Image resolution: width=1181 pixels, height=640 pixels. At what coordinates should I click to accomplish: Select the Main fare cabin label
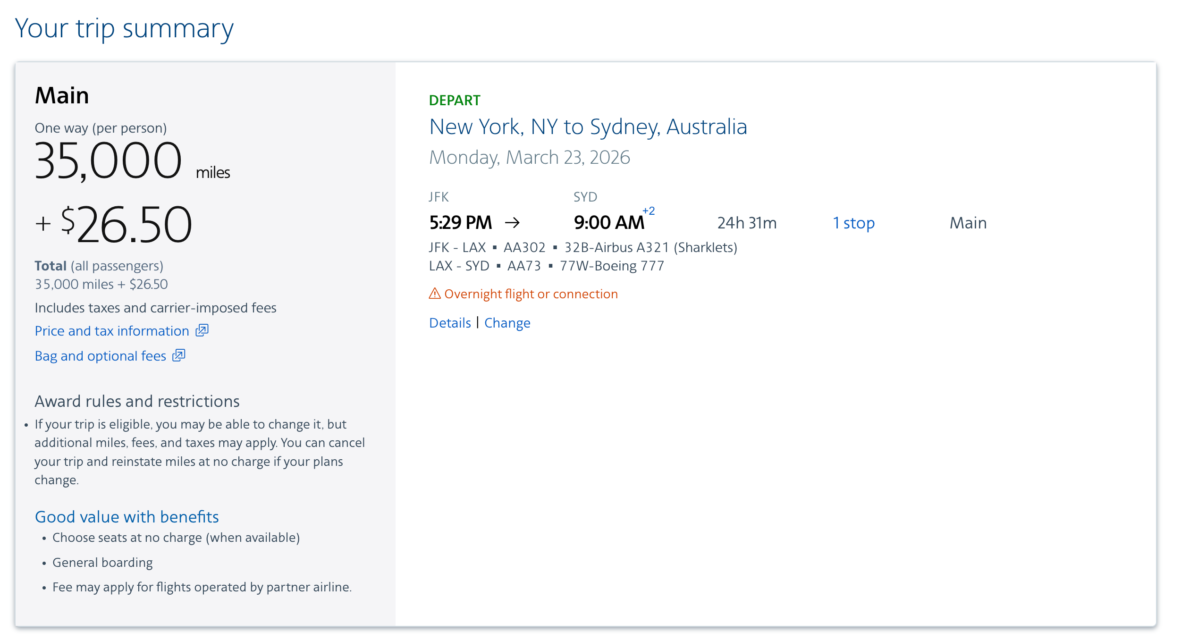(x=968, y=222)
